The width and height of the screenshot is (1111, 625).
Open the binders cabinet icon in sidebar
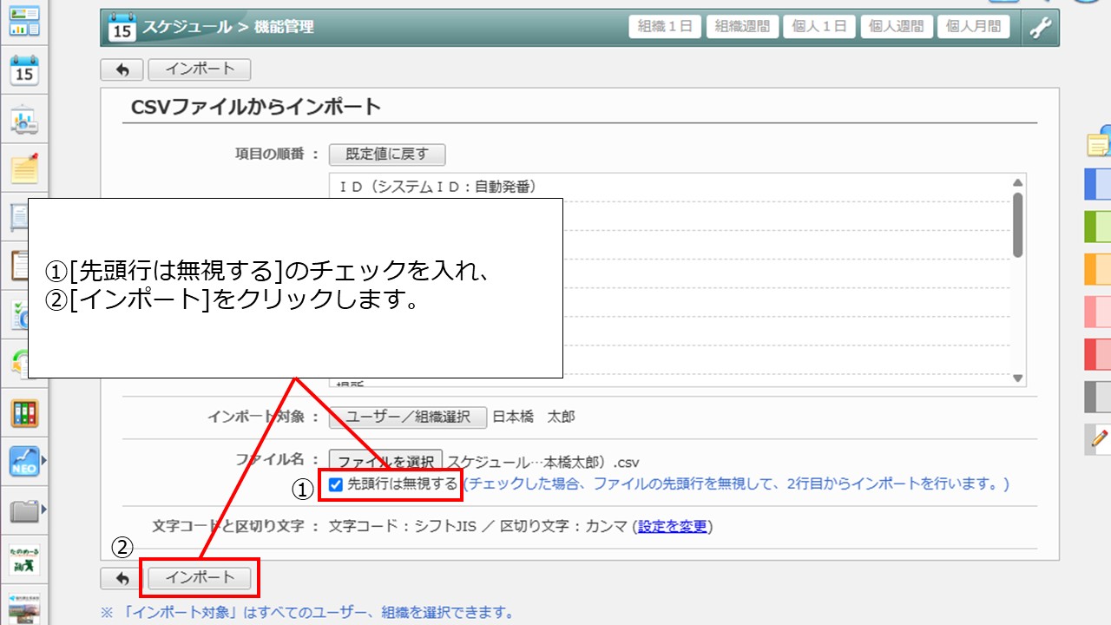pos(24,412)
